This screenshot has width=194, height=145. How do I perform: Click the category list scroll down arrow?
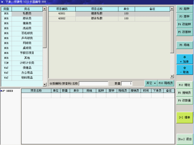(x=44, y=84)
